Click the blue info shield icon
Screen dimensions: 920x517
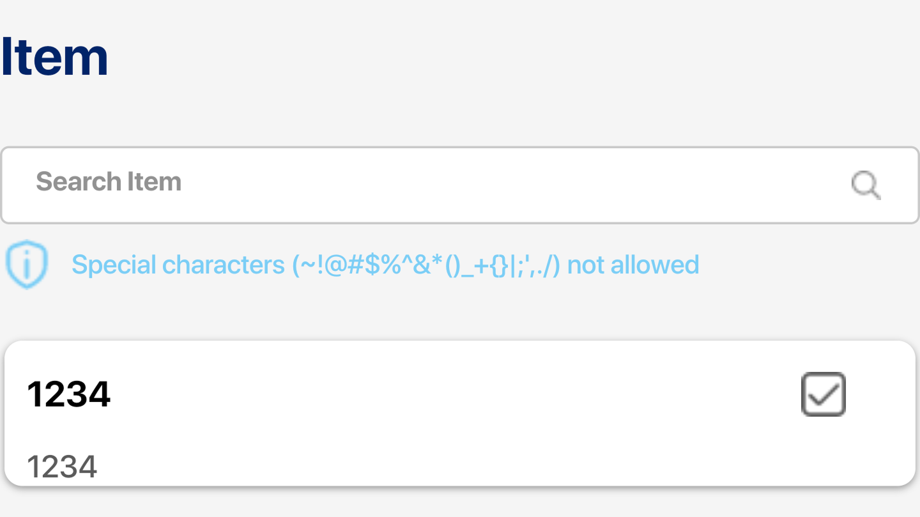point(27,265)
